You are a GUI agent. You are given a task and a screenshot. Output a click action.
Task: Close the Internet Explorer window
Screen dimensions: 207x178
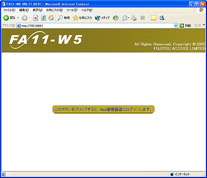pyautogui.click(x=203, y=4)
